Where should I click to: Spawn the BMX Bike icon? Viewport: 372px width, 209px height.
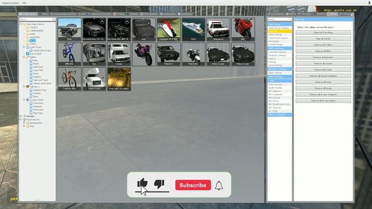69,54
